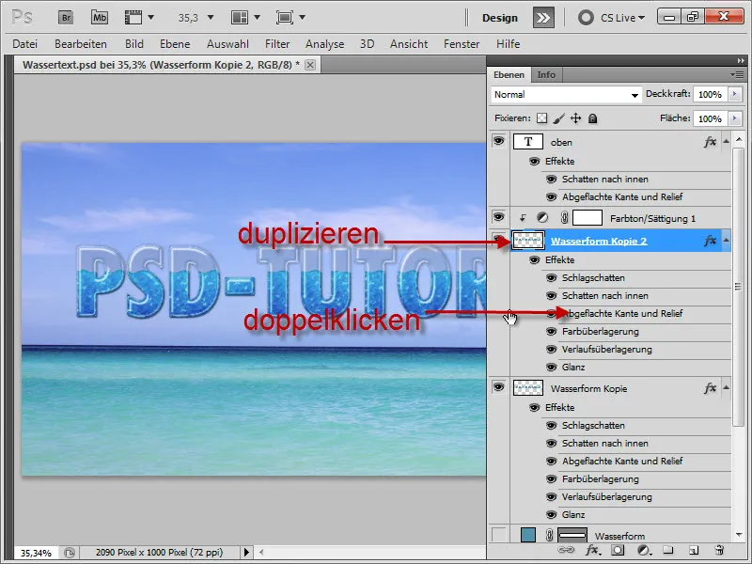Open the Datei menu

pyautogui.click(x=25, y=44)
